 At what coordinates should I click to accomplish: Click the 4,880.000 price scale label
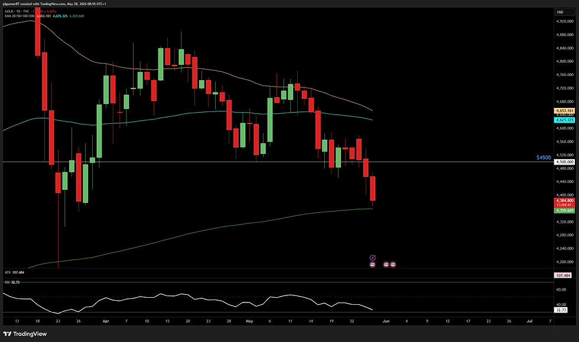pyautogui.click(x=565, y=35)
